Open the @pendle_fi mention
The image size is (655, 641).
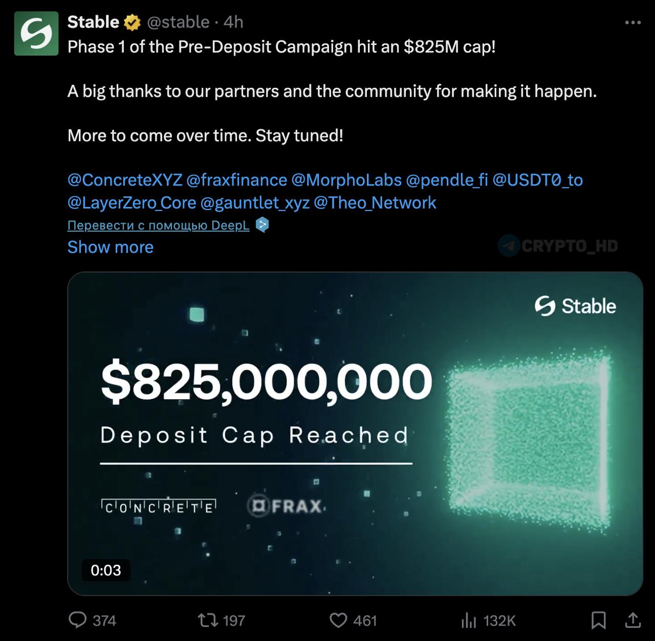(447, 180)
